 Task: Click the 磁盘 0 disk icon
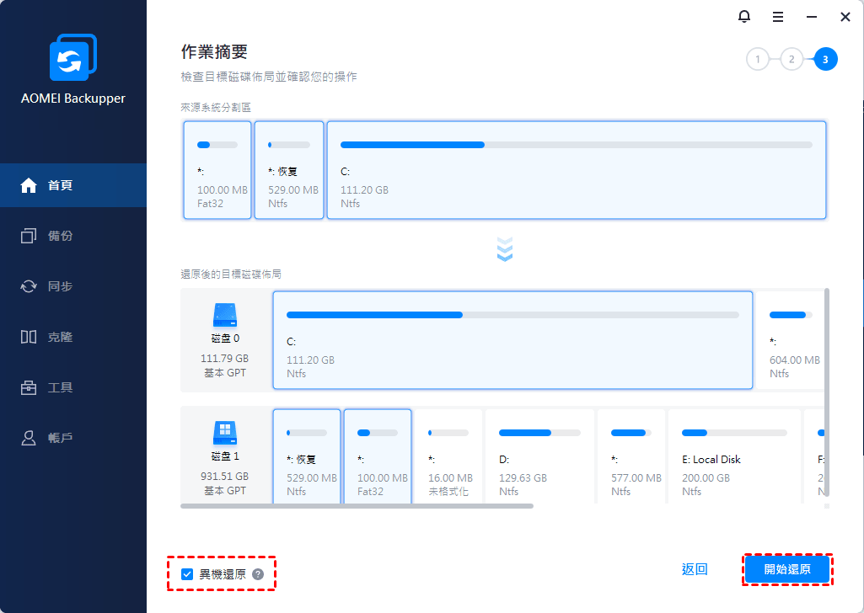click(x=225, y=316)
